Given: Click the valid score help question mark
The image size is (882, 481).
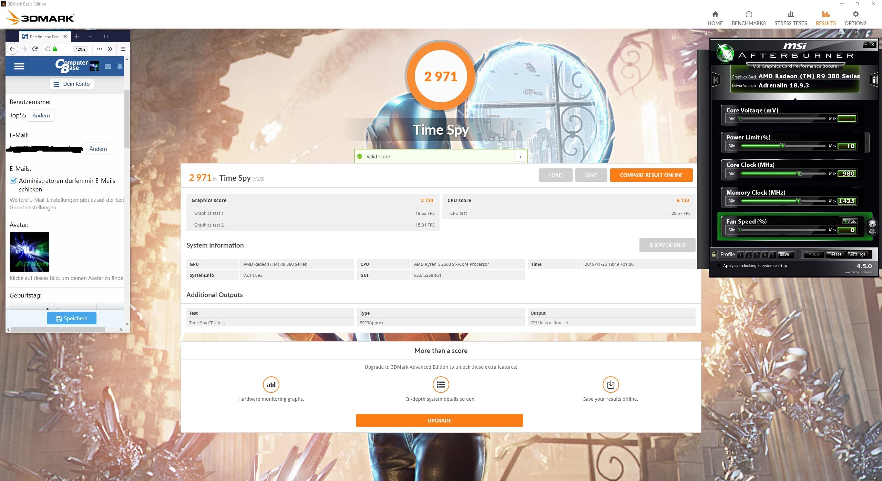Looking at the screenshot, I should (x=520, y=156).
